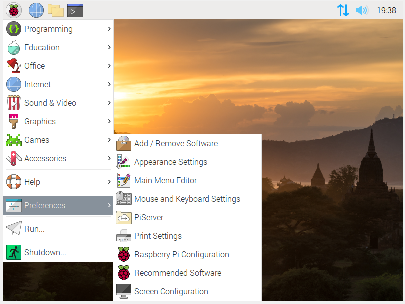Click the Appearance Settings palette icon
Viewport: 405px width, 304px height.
pyautogui.click(x=124, y=162)
